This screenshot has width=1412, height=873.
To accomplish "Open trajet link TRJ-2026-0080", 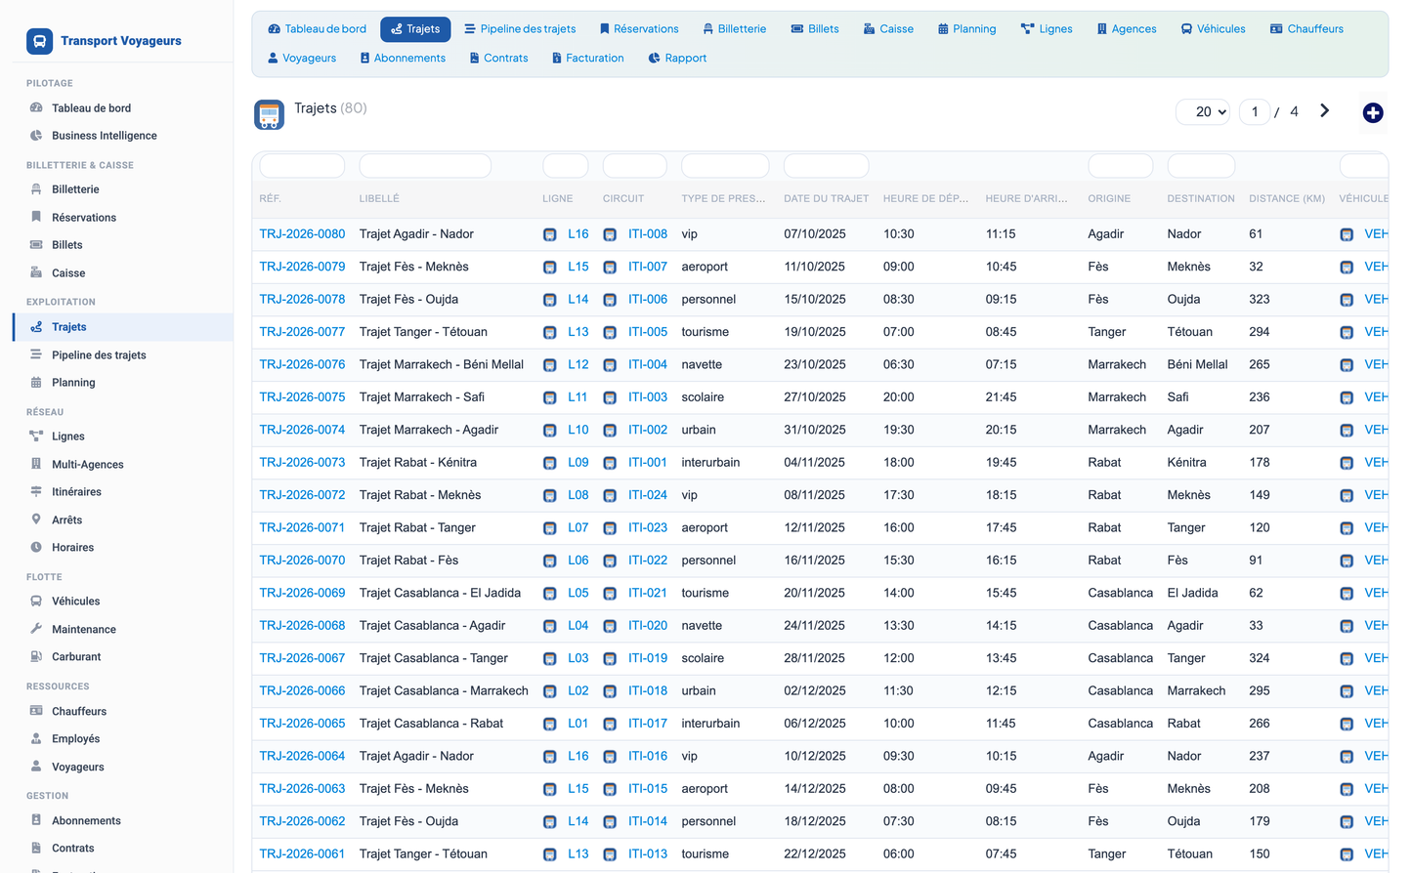I will pyautogui.click(x=302, y=234).
